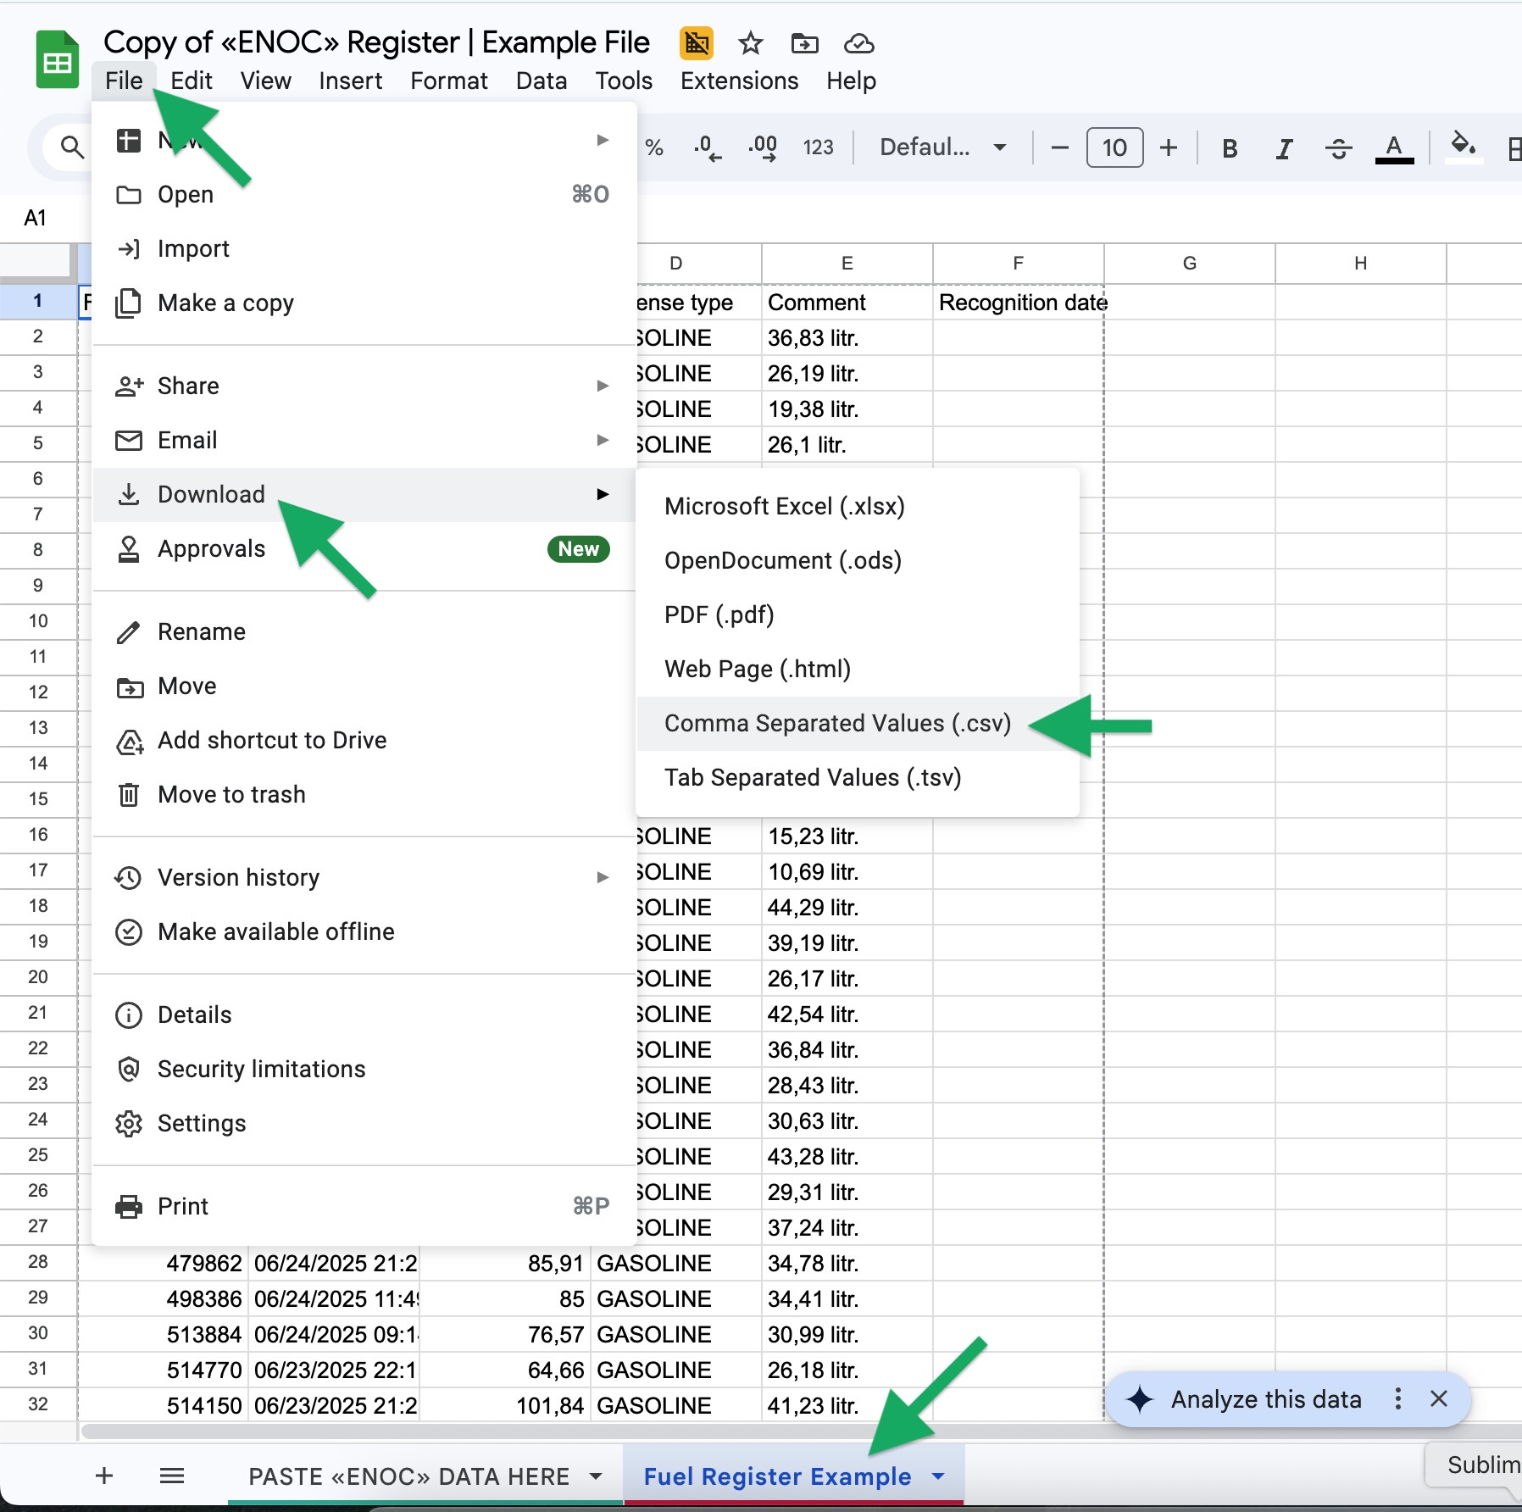The height and width of the screenshot is (1512, 1522).
Task: Download as PDF (.pdf)
Action: (858, 614)
